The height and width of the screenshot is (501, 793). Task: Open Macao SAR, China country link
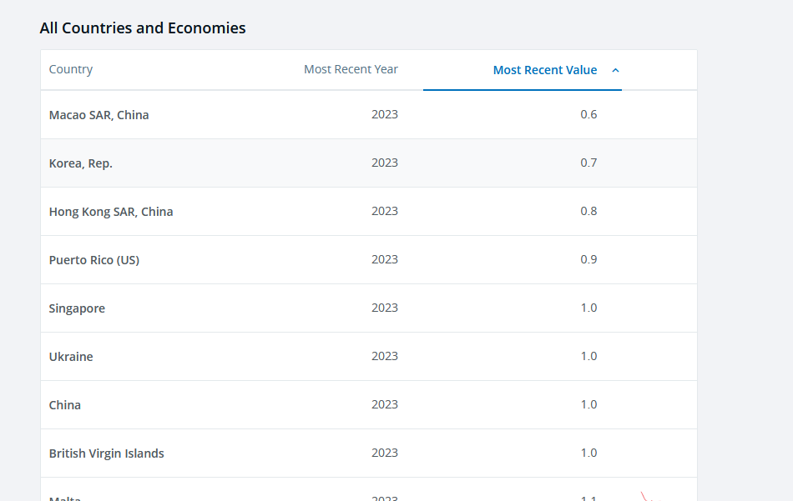pos(98,115)
